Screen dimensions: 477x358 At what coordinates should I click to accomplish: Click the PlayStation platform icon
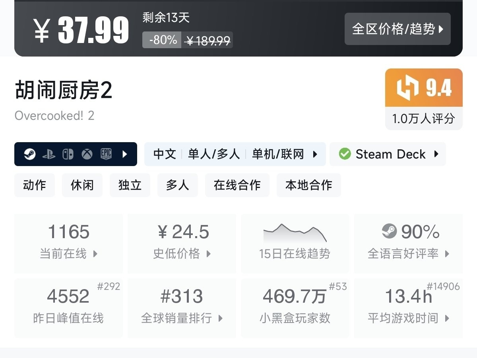point(49,154)
